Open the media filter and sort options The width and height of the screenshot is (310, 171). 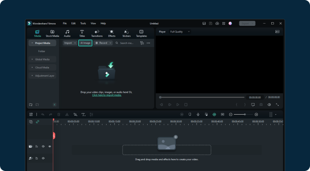142,43
